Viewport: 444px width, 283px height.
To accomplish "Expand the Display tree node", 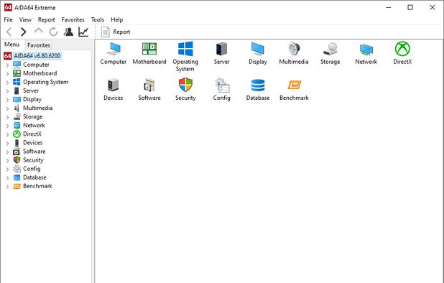I will [x=8, y=100].
